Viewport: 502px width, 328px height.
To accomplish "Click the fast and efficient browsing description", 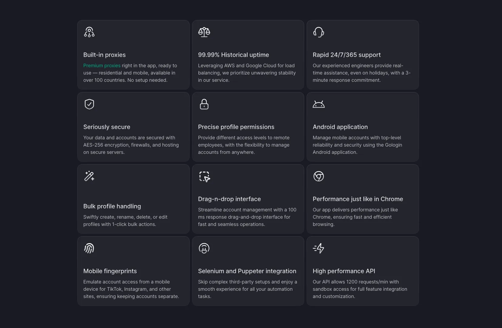I will point(355,217).
